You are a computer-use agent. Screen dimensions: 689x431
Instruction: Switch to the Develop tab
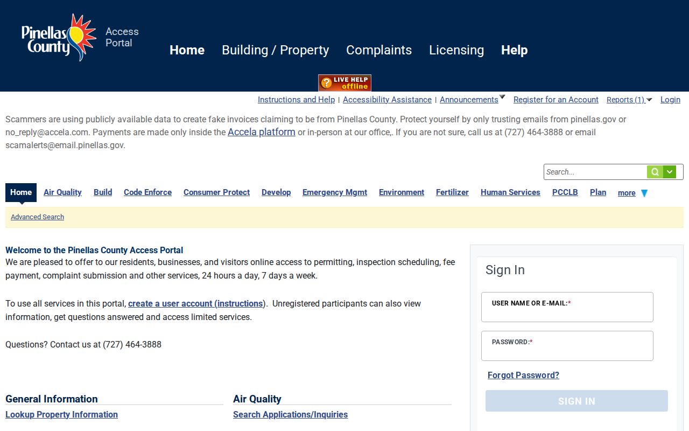tap(276, 192)
